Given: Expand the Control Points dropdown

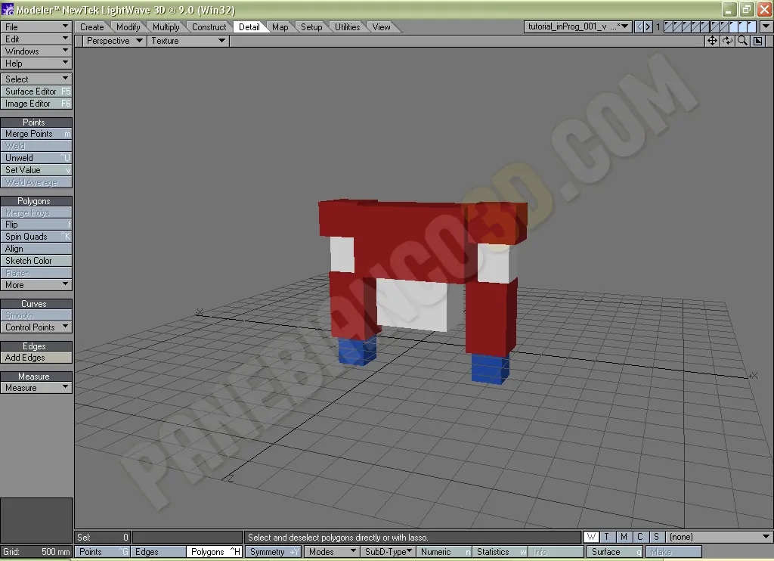Looking at the screenshot, I should click(x=36, y=327).
